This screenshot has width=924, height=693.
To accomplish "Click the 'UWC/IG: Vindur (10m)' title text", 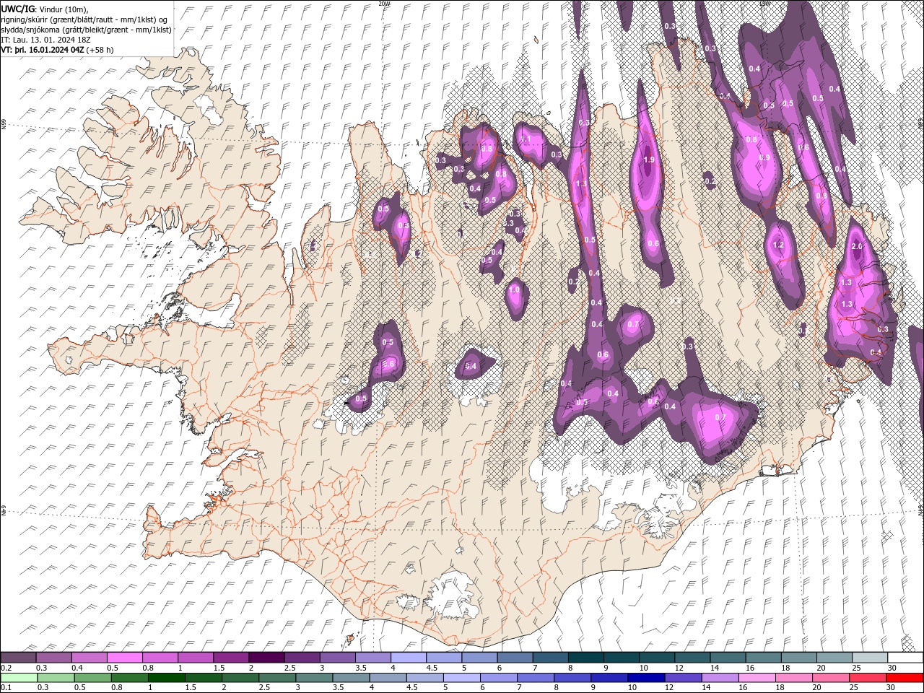I will click(x=44, y=9).
